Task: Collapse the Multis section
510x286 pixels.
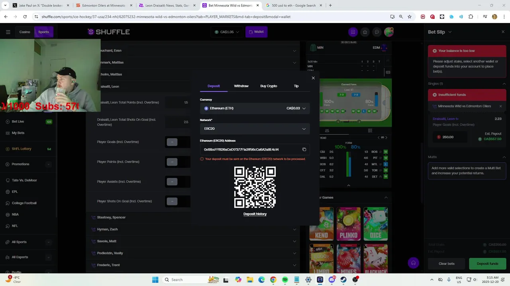Action: 504,157
